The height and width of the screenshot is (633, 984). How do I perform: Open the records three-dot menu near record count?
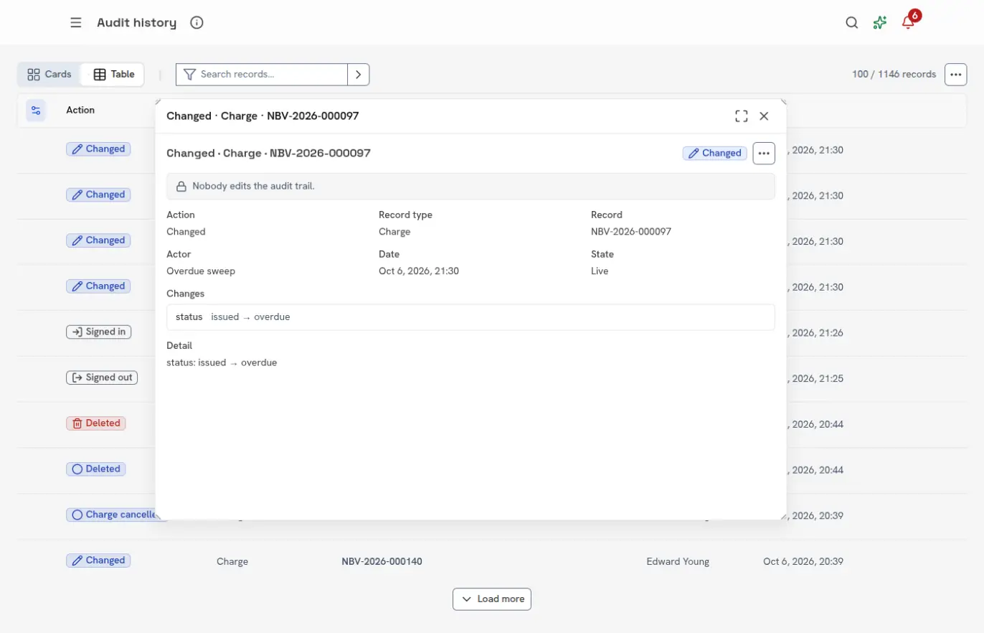point(955,74)
